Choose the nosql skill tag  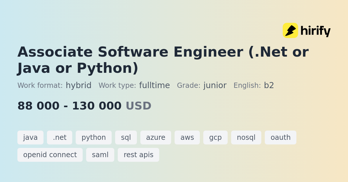click(246, 138)
